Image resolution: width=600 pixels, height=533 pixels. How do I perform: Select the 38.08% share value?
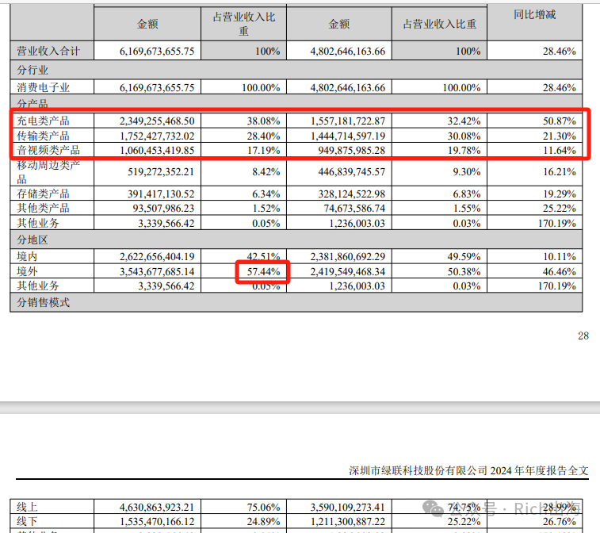pos(263,121)
